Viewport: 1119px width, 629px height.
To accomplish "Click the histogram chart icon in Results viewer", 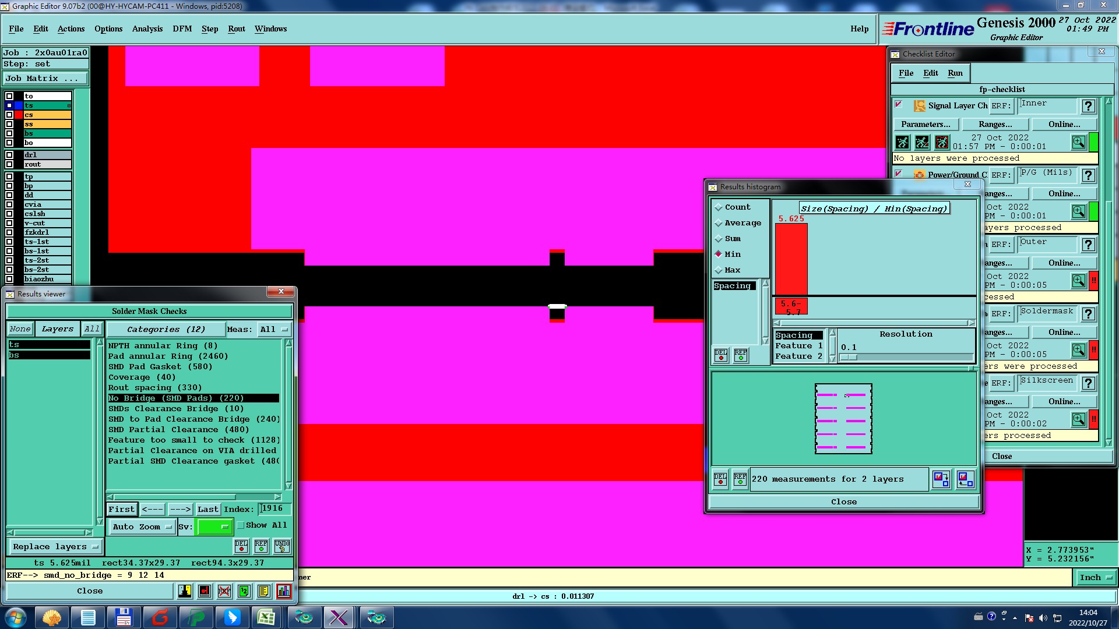I will [x=283, y=591].
